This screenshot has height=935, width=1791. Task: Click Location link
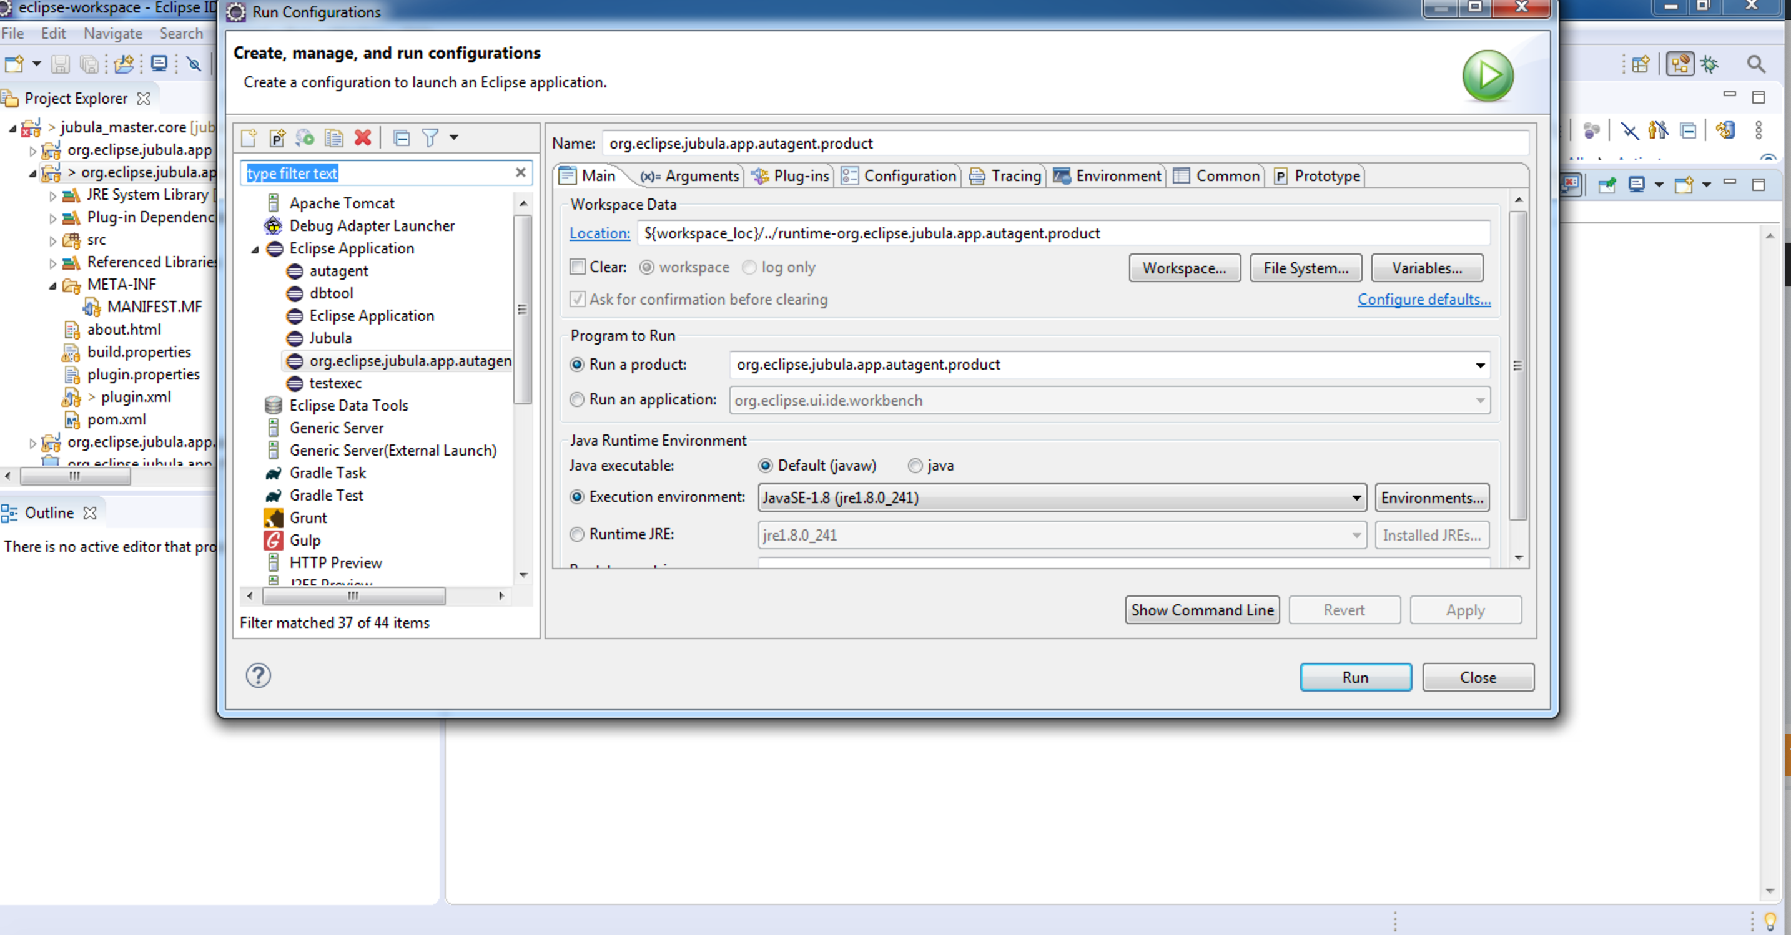point(599,233)
